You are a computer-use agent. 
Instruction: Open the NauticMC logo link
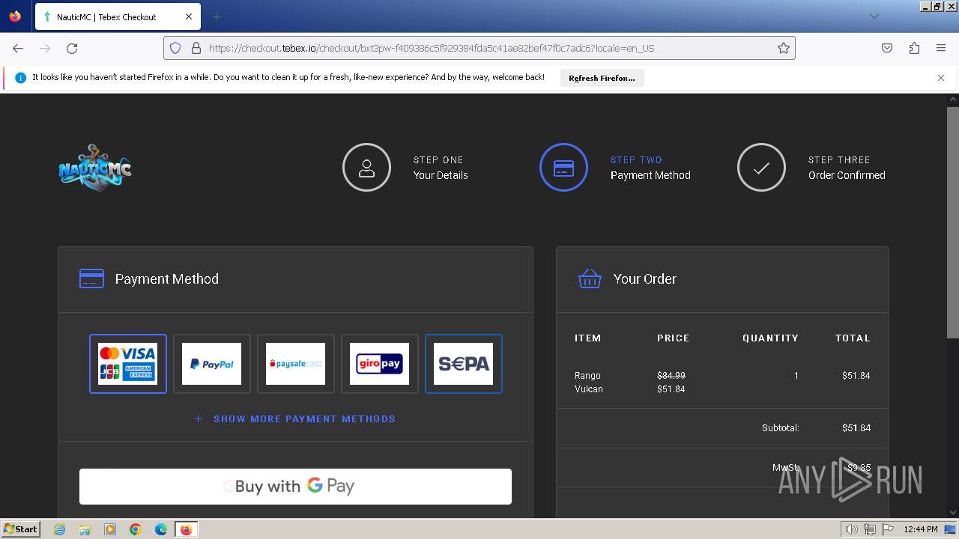[95, 167]
